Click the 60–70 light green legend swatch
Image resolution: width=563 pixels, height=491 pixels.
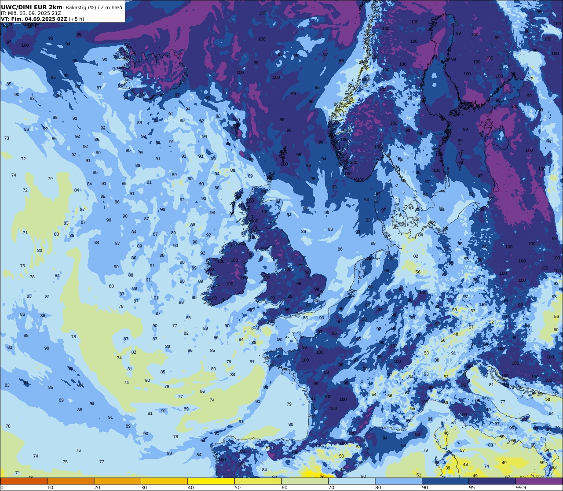(x=305, y=481)
